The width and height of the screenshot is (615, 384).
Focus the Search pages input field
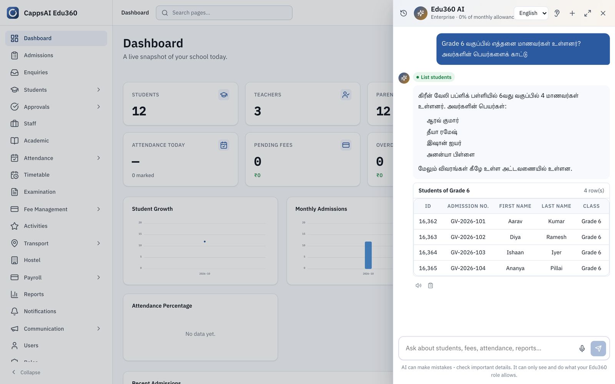tap(224, 13)
